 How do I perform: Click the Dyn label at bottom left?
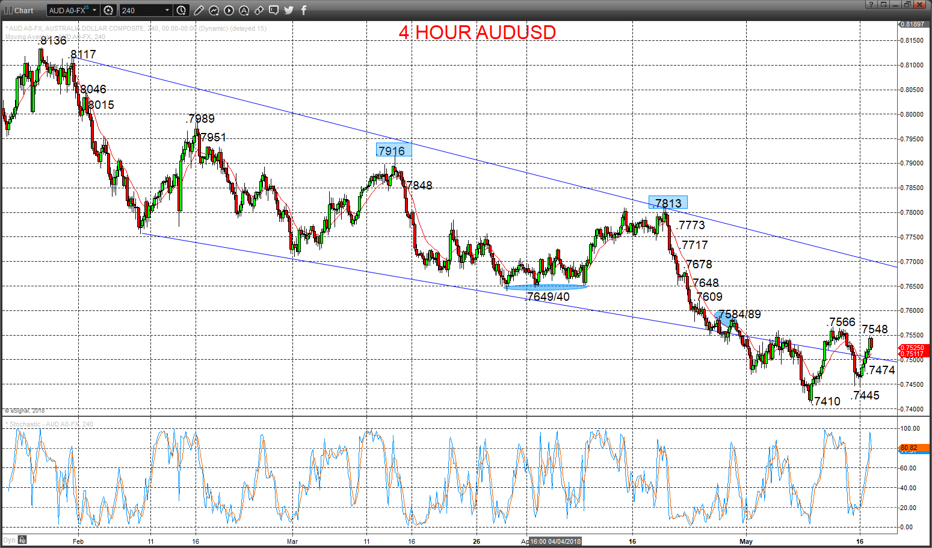click(10, 540)
